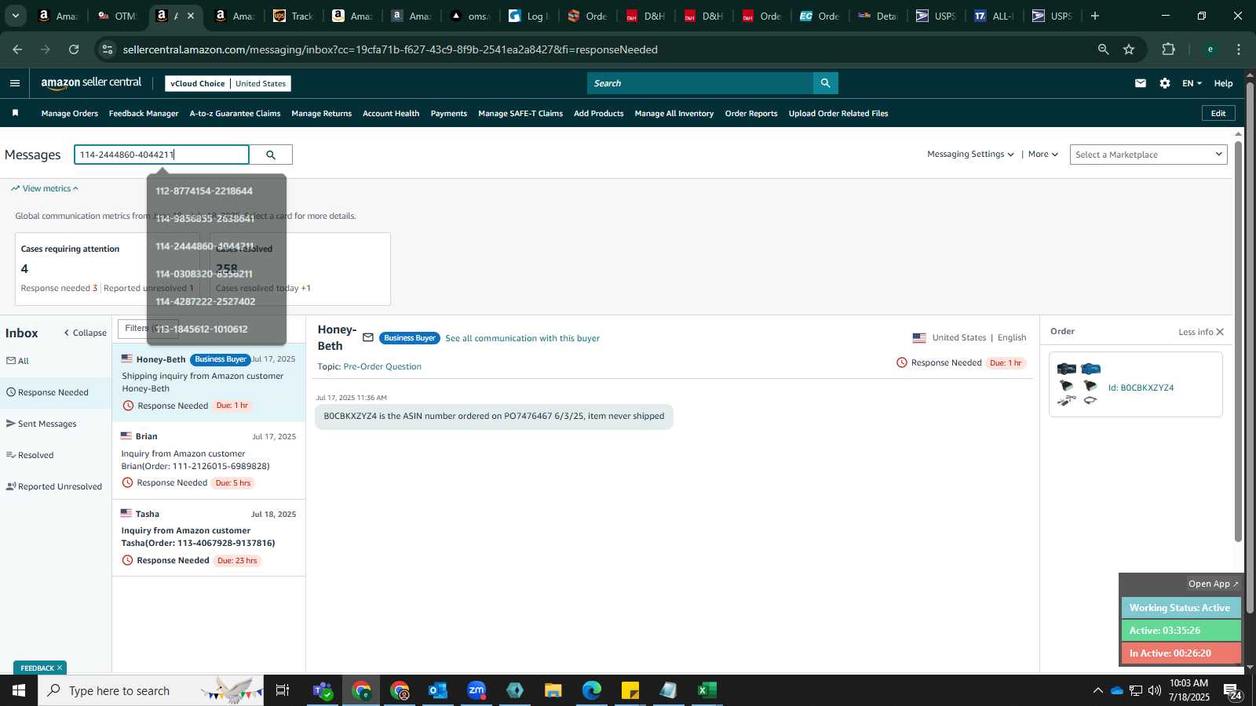Viewport: 1256px width, 706px height.
Task: Go to Manage Orders
Action: 70,113
